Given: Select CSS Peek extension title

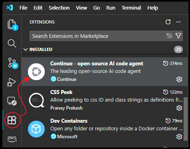Looking at the screenshot, I should coord(61,92).
